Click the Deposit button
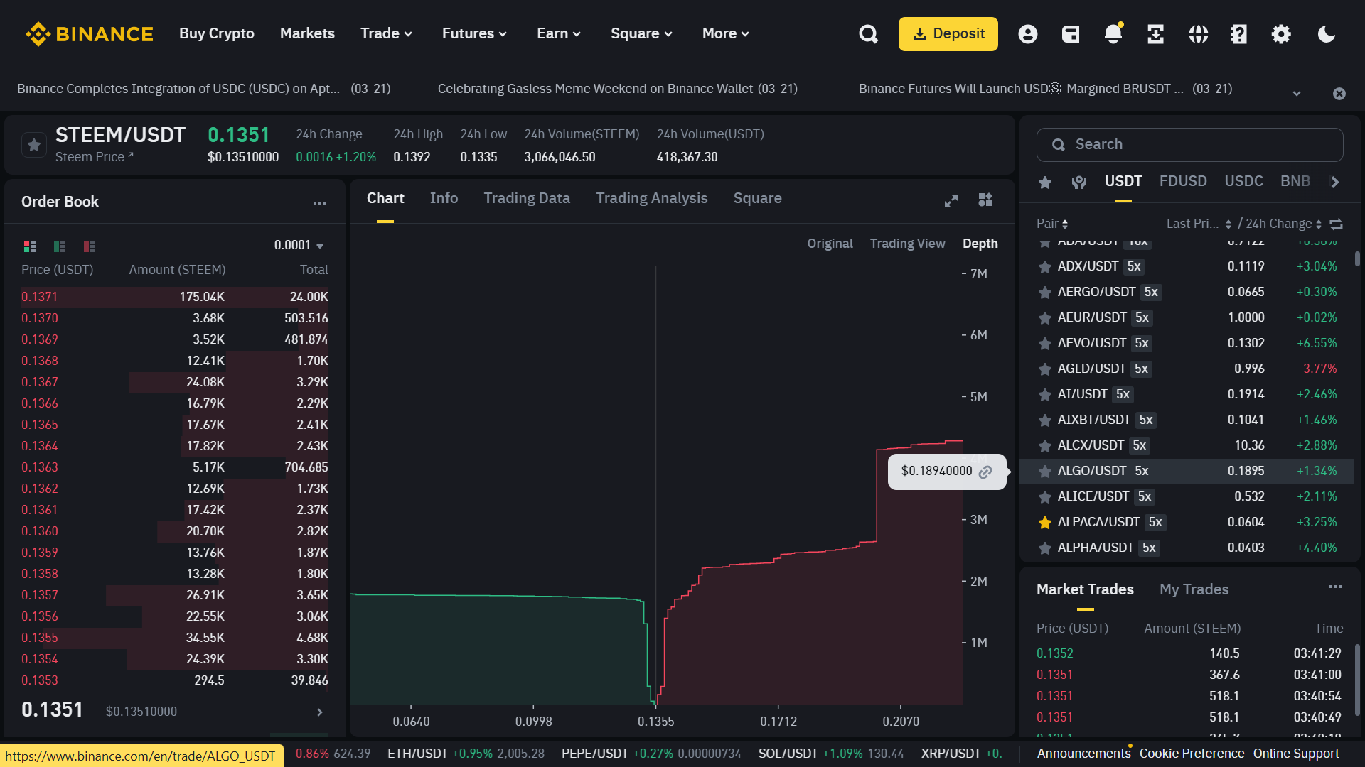This screenshot has height=767, width=1365. pos(948,34)
